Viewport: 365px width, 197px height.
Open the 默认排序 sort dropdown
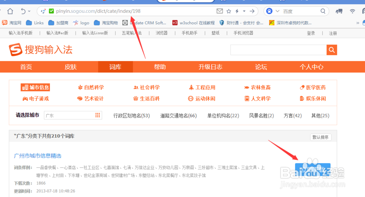point(320,137)
